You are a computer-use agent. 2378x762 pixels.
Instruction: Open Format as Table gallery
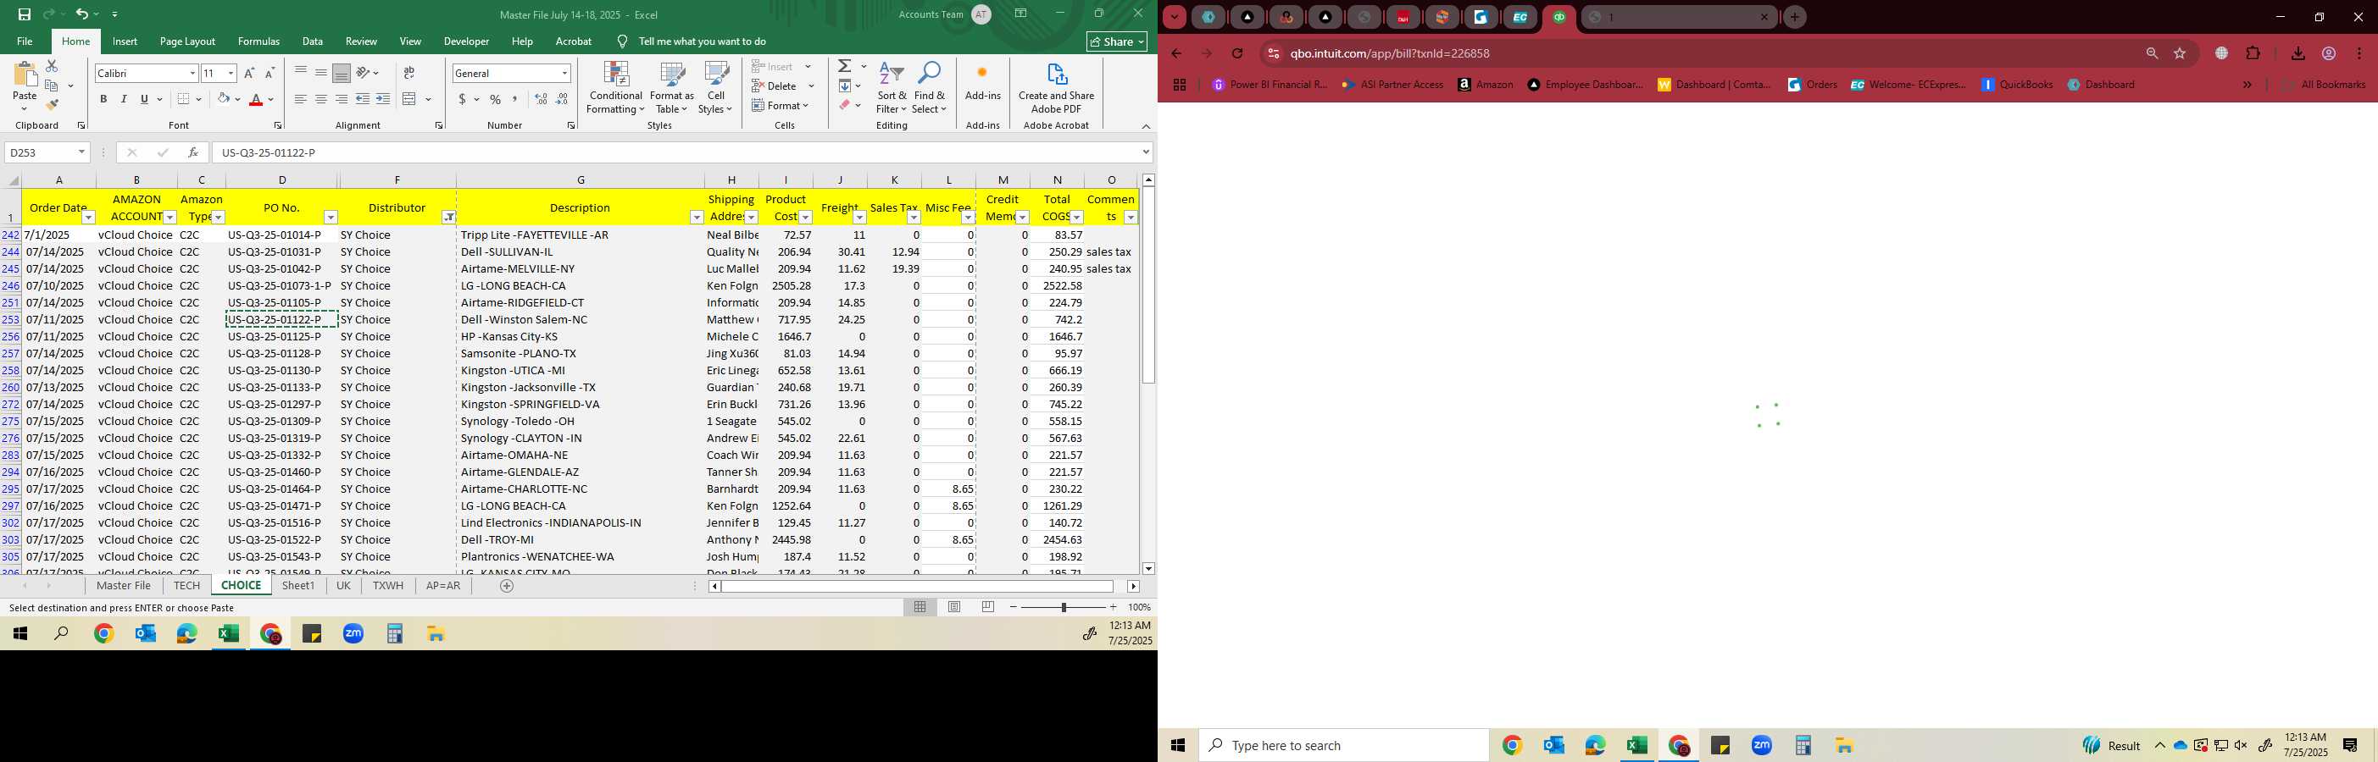672,89
